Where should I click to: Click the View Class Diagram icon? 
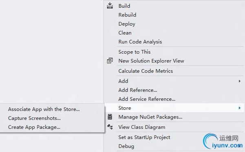coord(110,127)
